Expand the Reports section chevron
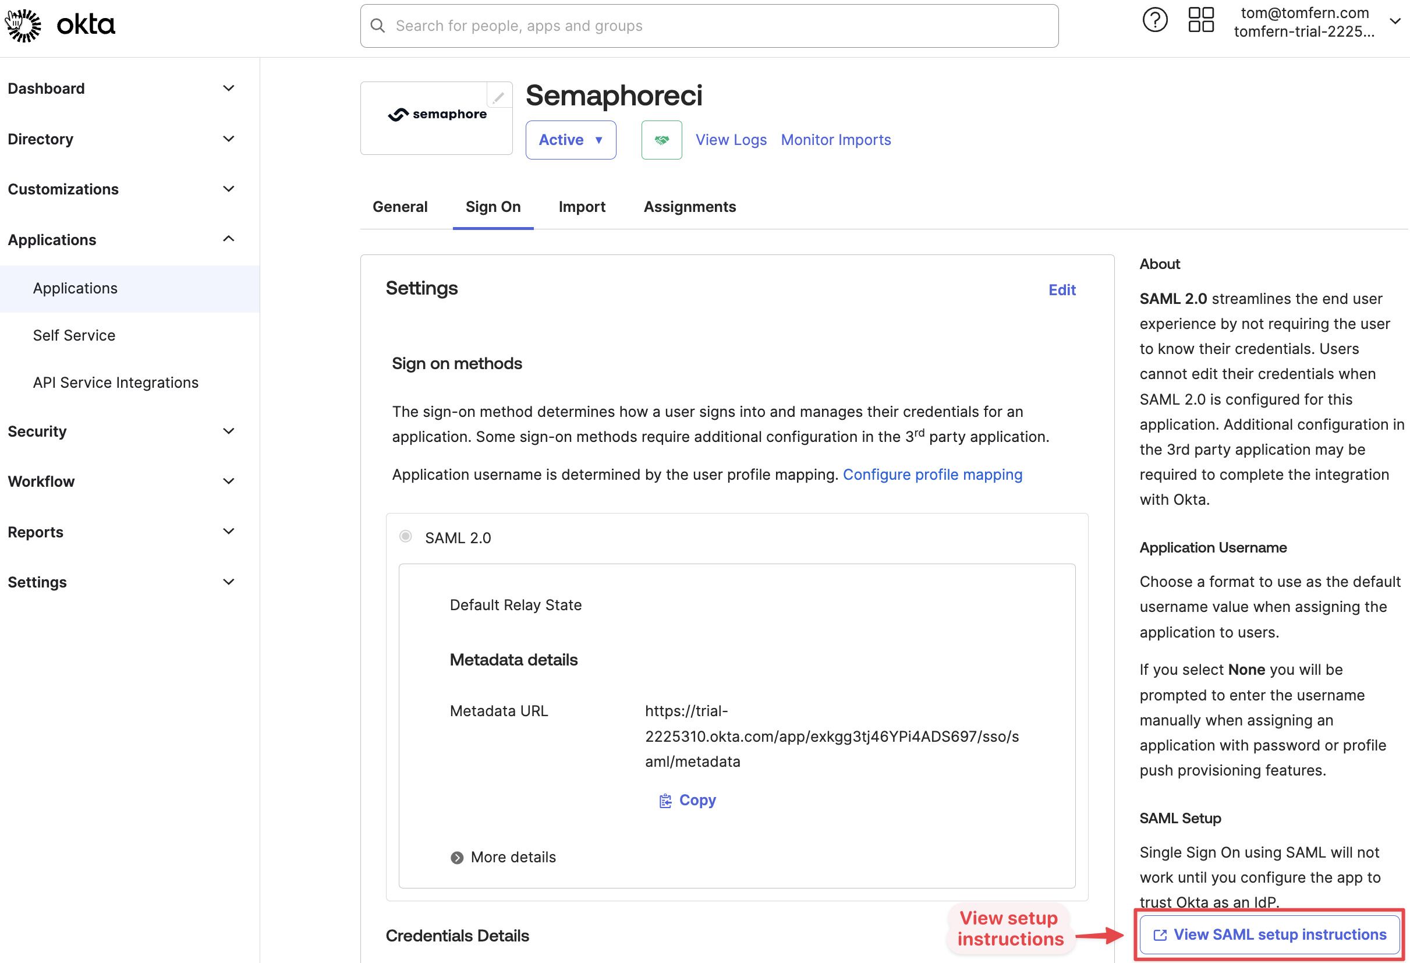 pos(229,532)
